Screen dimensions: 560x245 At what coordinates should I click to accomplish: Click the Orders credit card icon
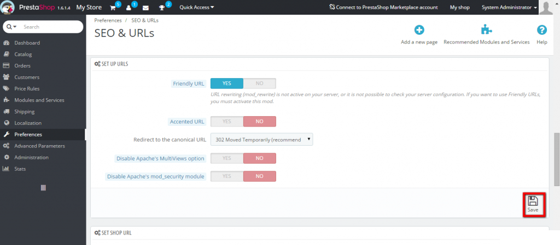[6, 65]
